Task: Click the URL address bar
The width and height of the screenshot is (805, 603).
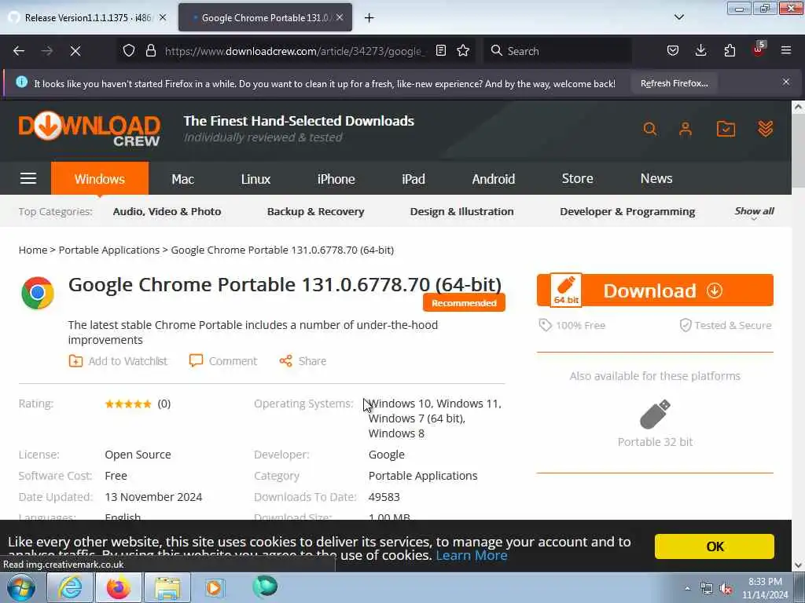Action: point(295,51)
